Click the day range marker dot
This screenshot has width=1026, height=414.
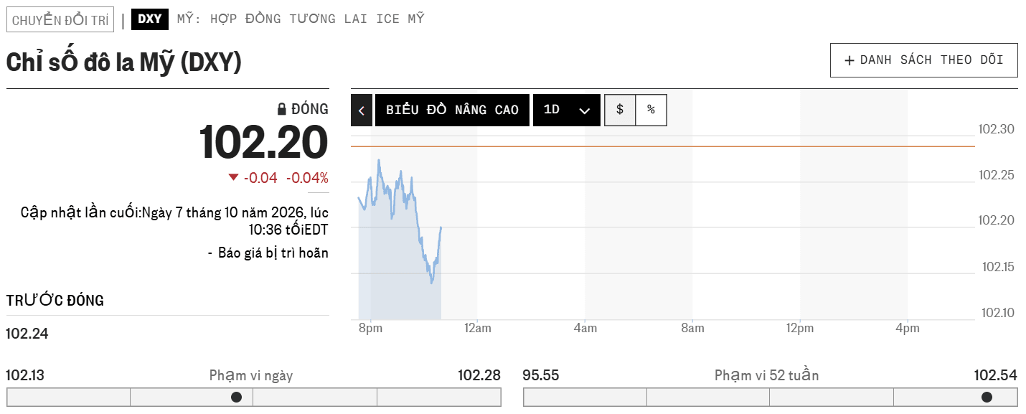[236, 397]
